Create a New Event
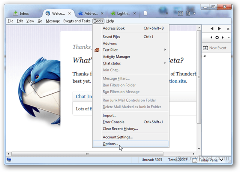240x172 pixels. 214,48
